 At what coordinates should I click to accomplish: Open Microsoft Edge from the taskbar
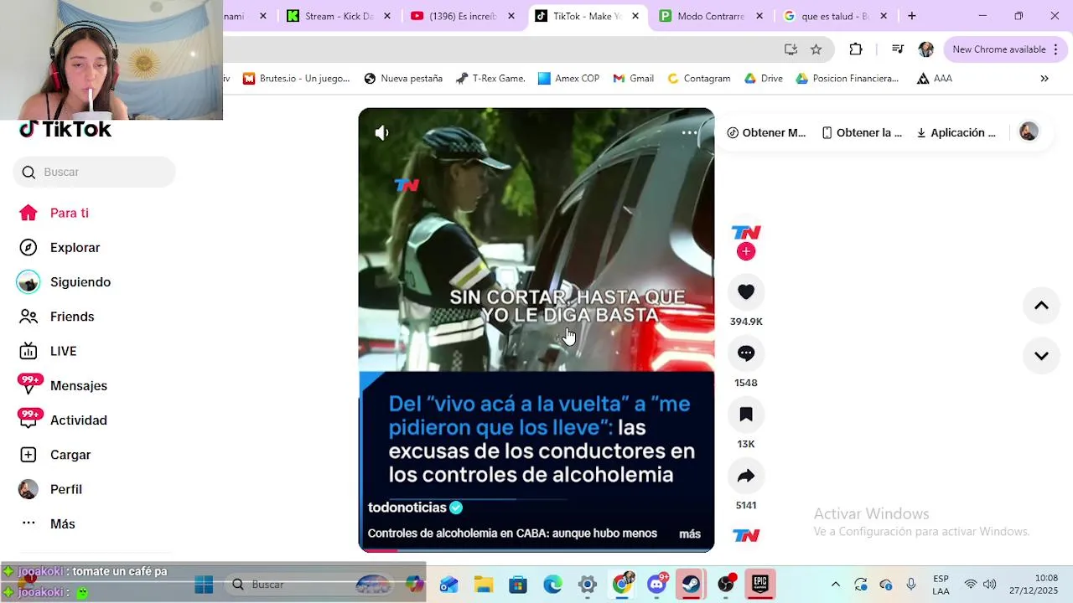[552, 585]
